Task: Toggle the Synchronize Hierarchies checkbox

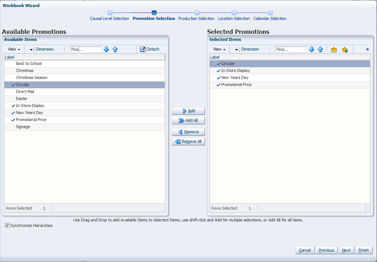Action: click(7, 225)
